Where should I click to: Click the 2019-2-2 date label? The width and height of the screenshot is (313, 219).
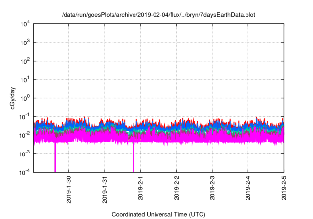(x=176, y=188)
